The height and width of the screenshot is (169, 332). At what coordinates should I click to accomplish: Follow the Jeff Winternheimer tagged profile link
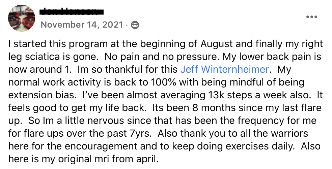[224, 69]
